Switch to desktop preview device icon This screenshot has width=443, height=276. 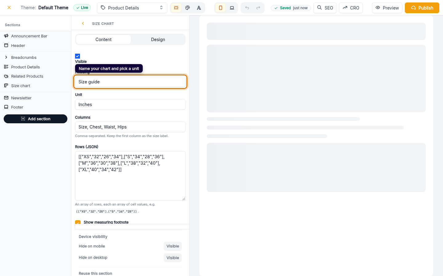[232, 8]
